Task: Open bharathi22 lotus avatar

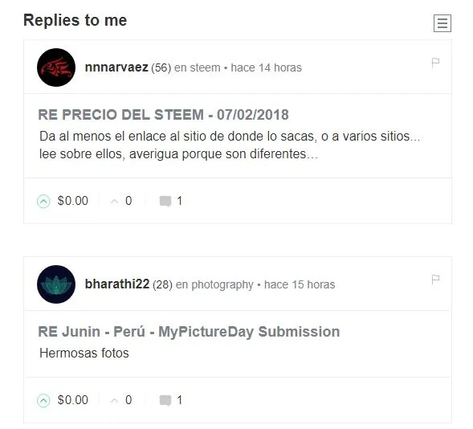Action: point(56,284)
